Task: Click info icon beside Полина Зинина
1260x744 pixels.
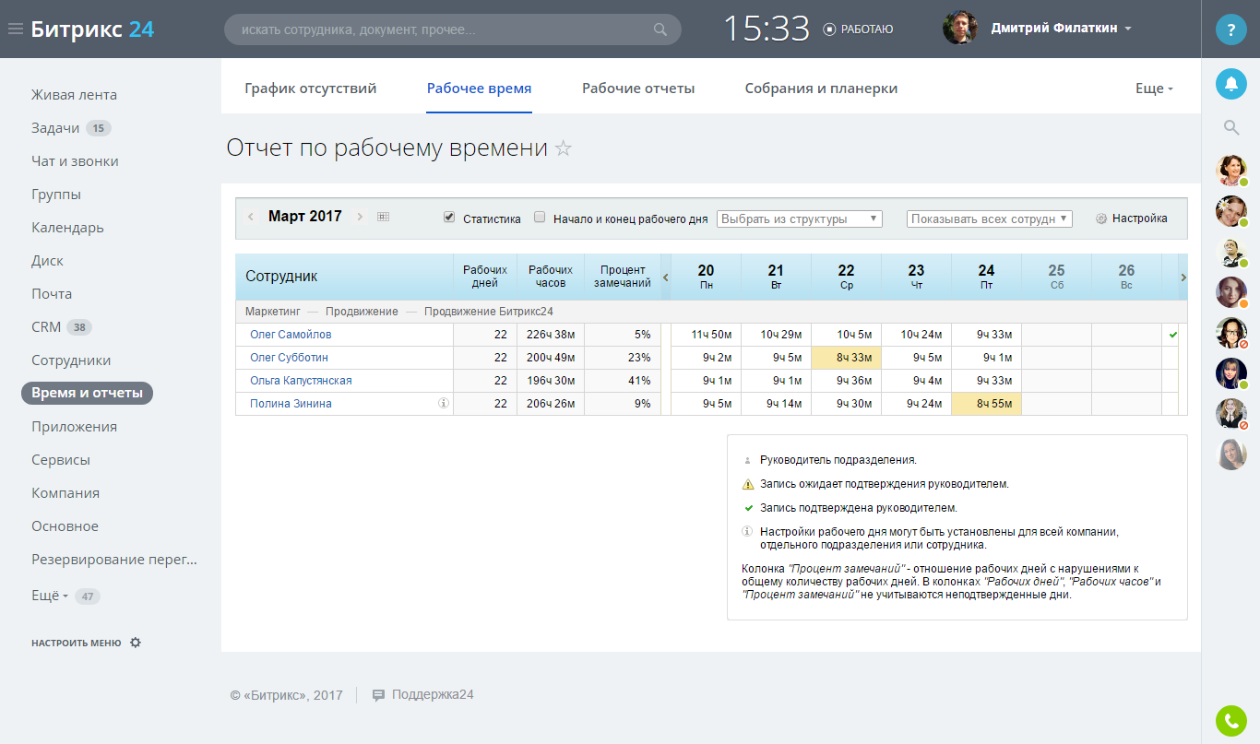Action: click(444, 403)
